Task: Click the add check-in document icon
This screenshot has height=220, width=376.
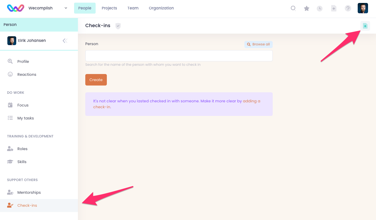Action: [365, 26]
